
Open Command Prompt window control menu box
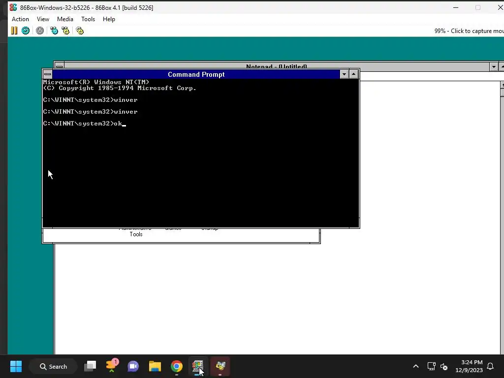click(x=48, y=74)
